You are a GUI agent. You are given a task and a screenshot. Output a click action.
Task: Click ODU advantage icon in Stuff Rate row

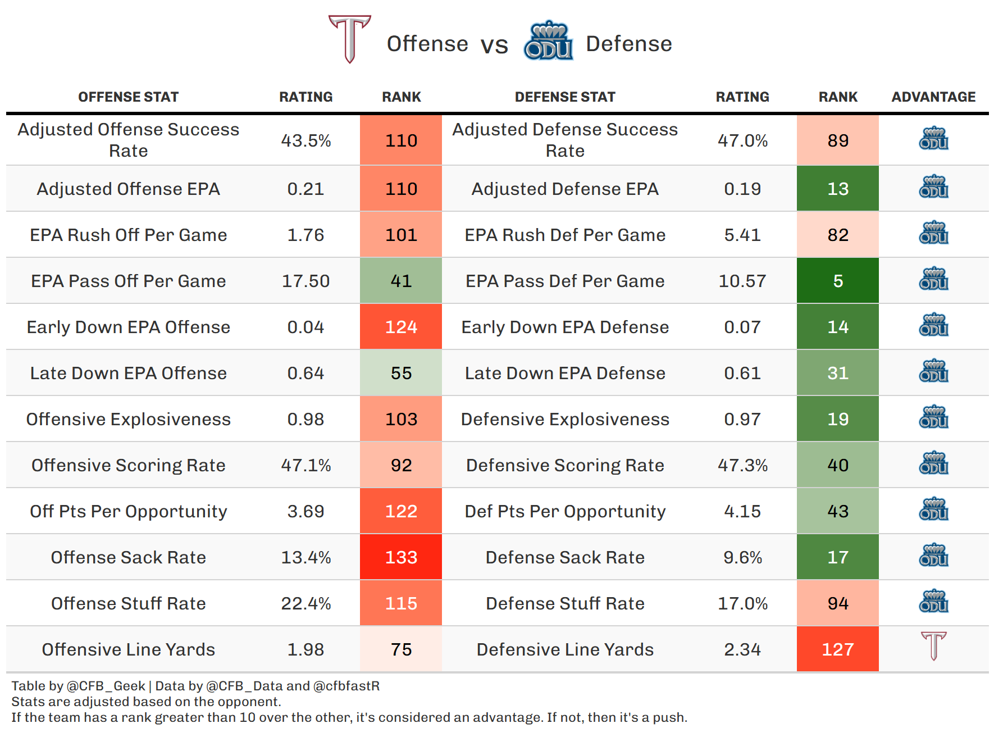(933, 602)
